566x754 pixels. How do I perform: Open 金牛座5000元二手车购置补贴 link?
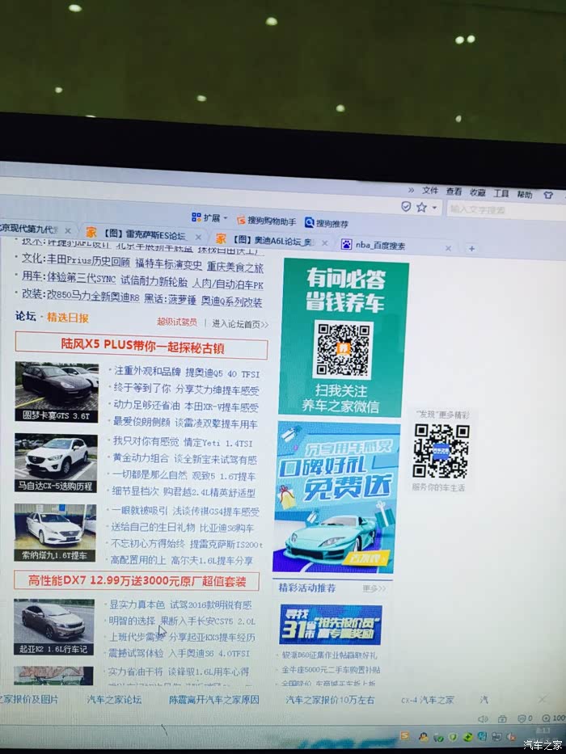click(x=331, y=669)
